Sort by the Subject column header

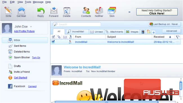pos(129,37)
